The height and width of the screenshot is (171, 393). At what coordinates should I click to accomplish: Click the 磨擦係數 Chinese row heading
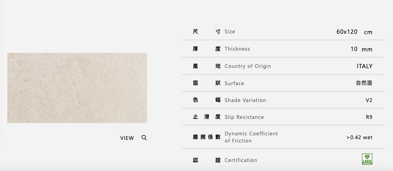(207, 137)
